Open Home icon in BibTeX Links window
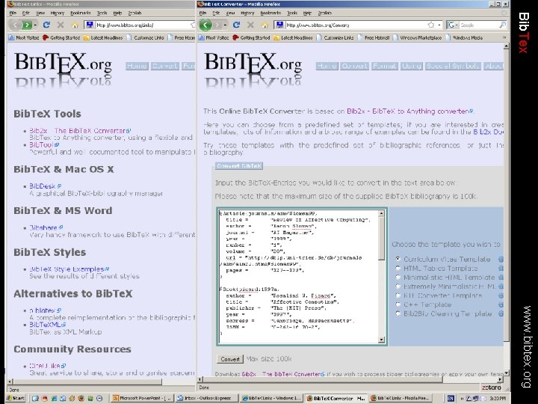Image resolution: width=538 pixels, height=404 pixels. [75, 25]
